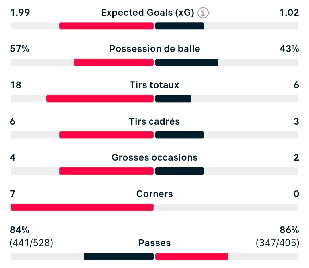Click the dark Passes bar
This screenshot has height=268, width=309.
coord(118,257)
